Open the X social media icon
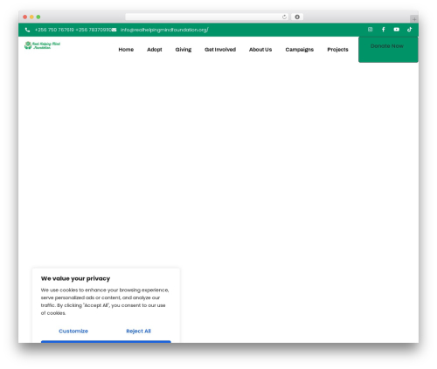The image size is (437, 369). pyautogui.click(x=370, y=30)
